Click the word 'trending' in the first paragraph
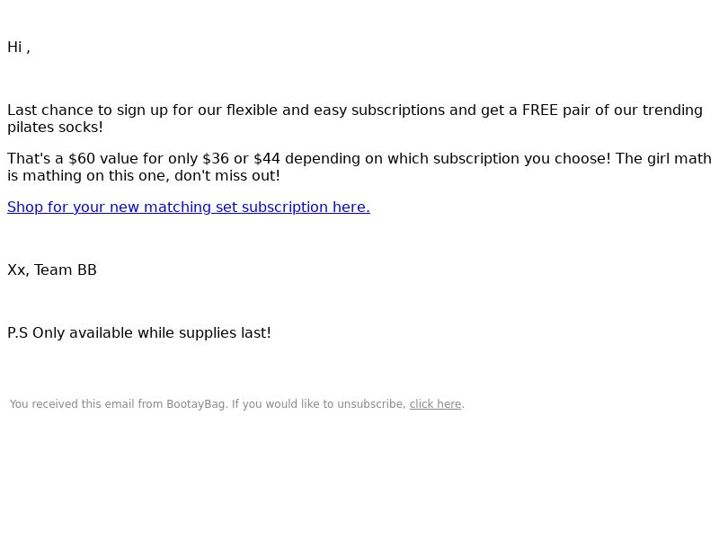Viewport: 719px width, 539px height. tap(672, 110)
